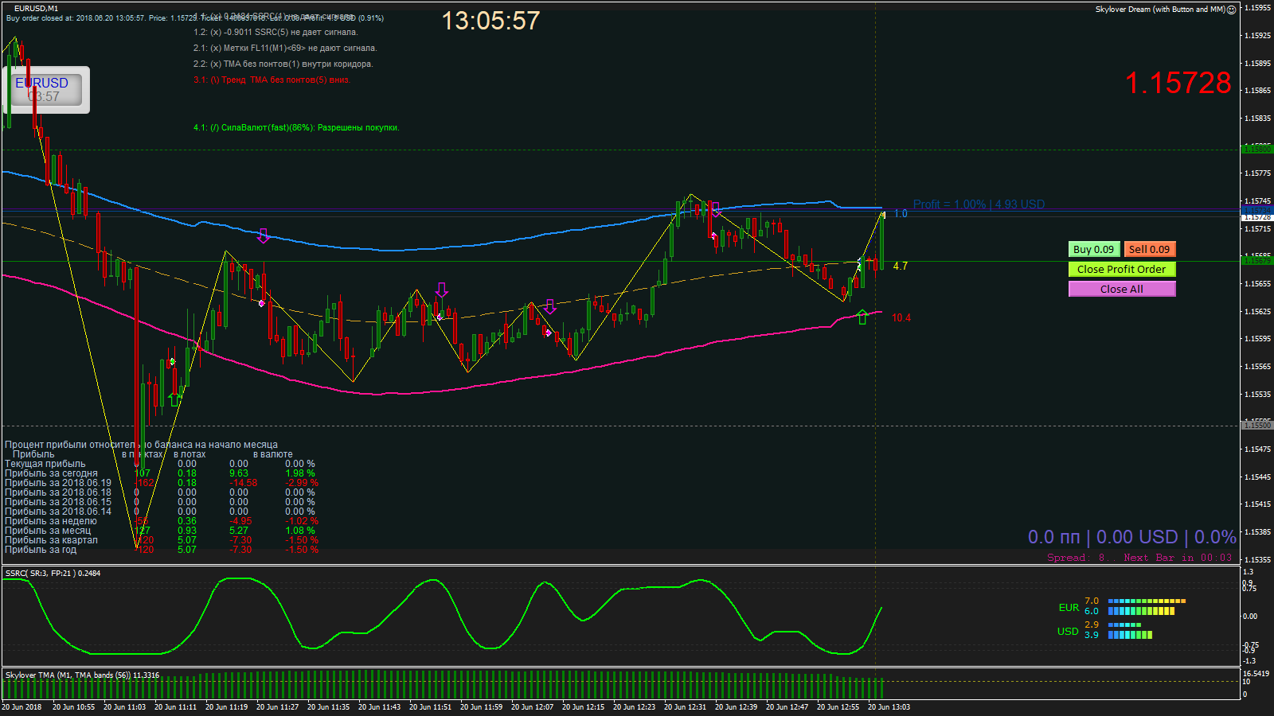Click the orange Sell 0.09 button

[1149, 249]
